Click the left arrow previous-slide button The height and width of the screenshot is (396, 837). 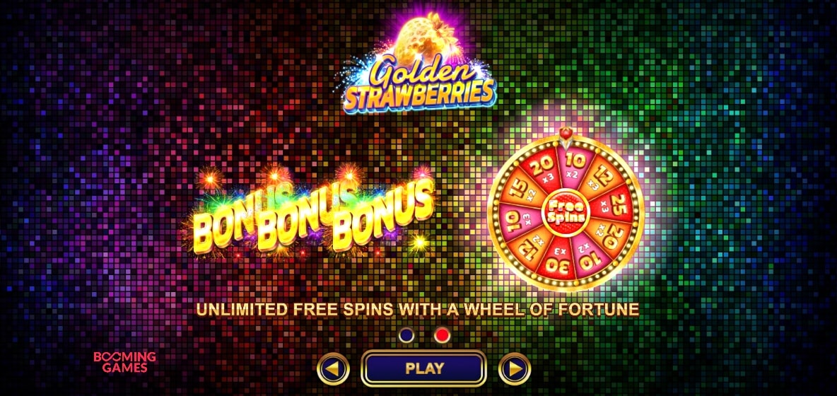[333, 368]
